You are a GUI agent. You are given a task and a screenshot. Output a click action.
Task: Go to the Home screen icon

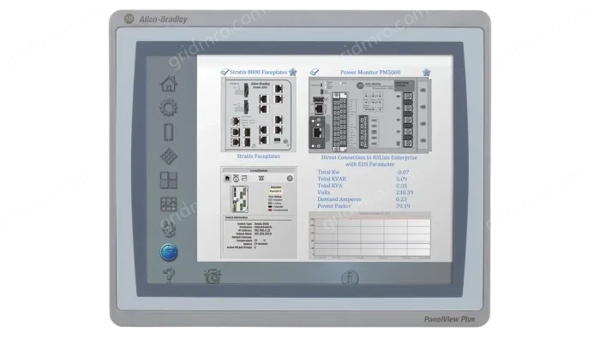(x=168, y=84)
